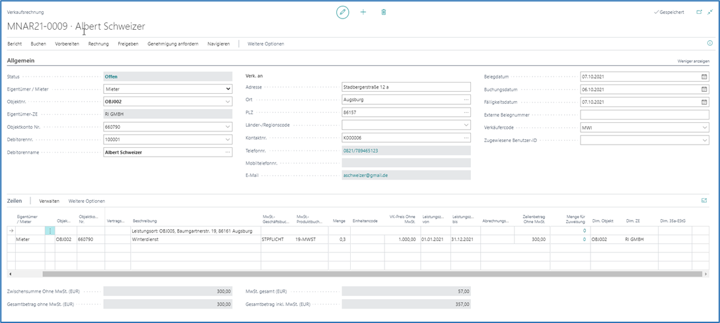
Task: Click the info circle icon
Action: (x=710, y=43)
